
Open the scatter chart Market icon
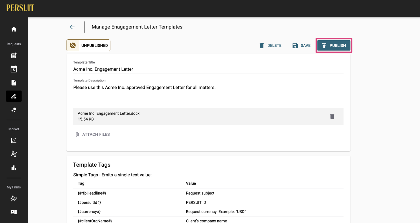(14, 141)
